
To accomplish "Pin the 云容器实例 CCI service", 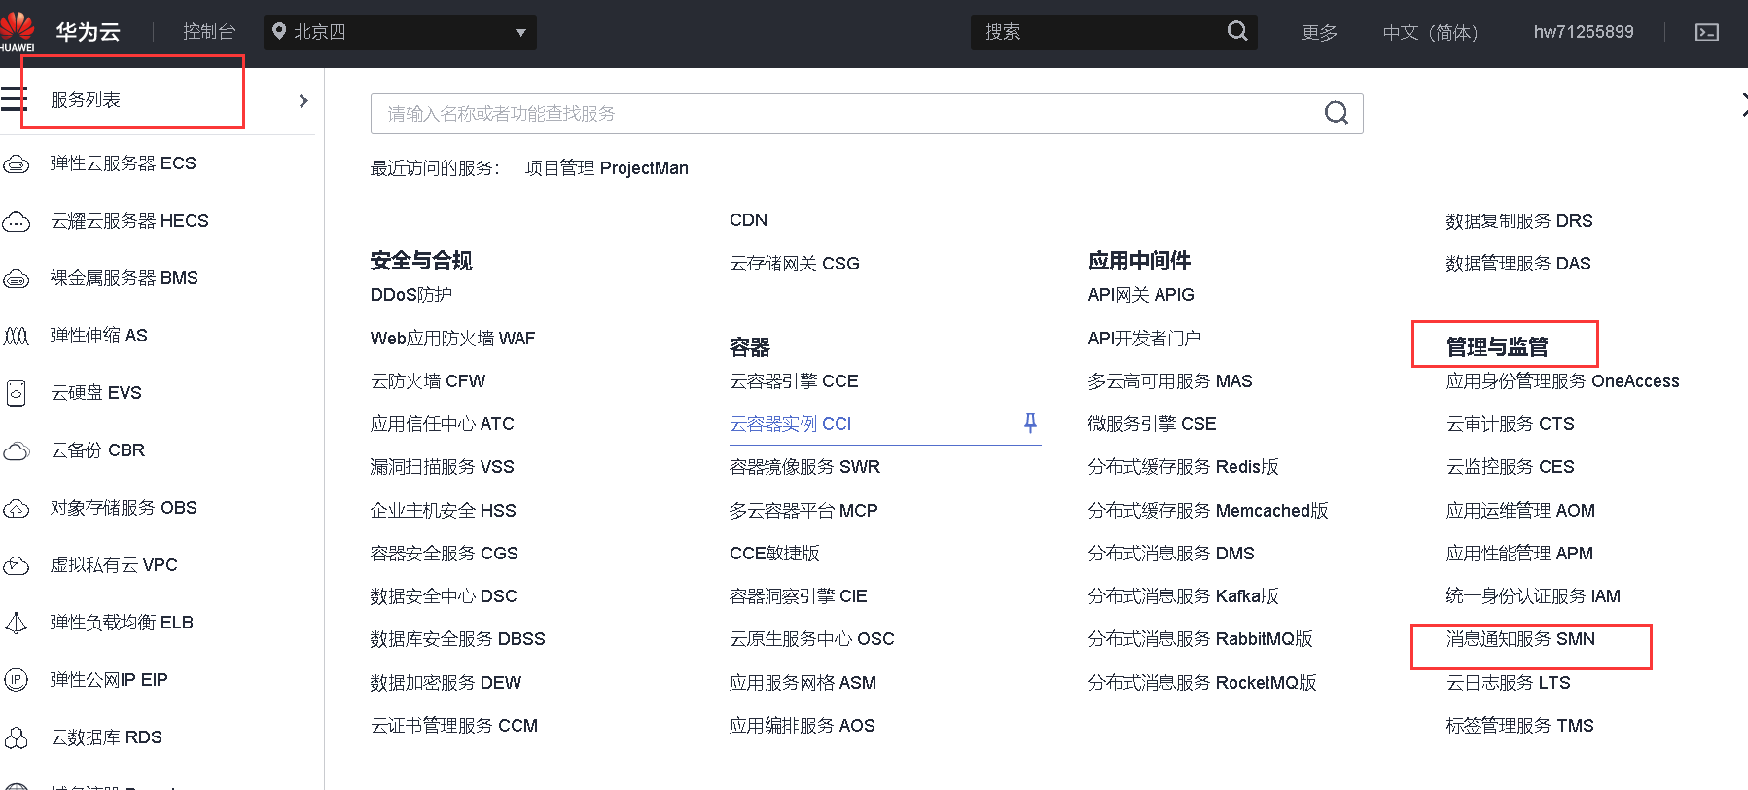I will (x=1030, y=422).
